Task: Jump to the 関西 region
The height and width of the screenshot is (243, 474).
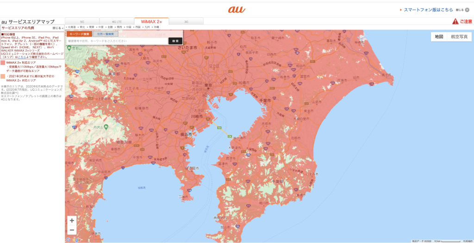Action: pos(119,27)
